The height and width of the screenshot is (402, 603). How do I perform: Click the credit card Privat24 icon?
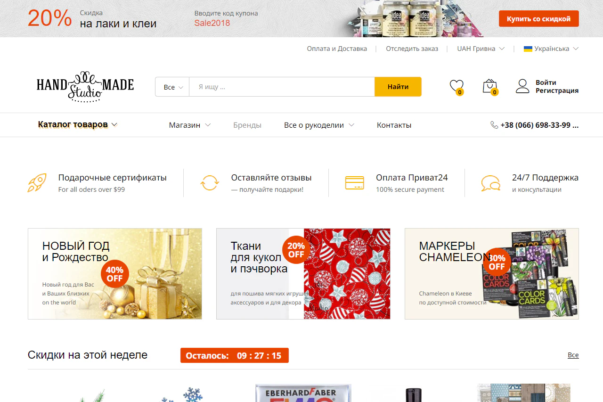coord(354,183)
